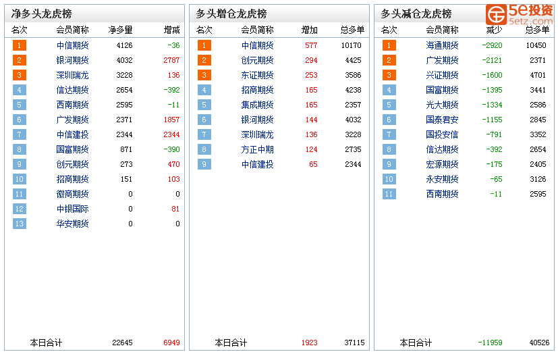
Task: Click the 增减 column header
Action: (172, 30)
